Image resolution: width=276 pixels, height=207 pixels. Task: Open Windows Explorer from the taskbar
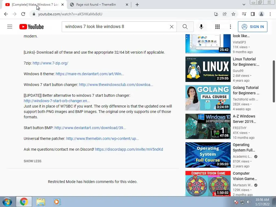[x=41, y=202]
